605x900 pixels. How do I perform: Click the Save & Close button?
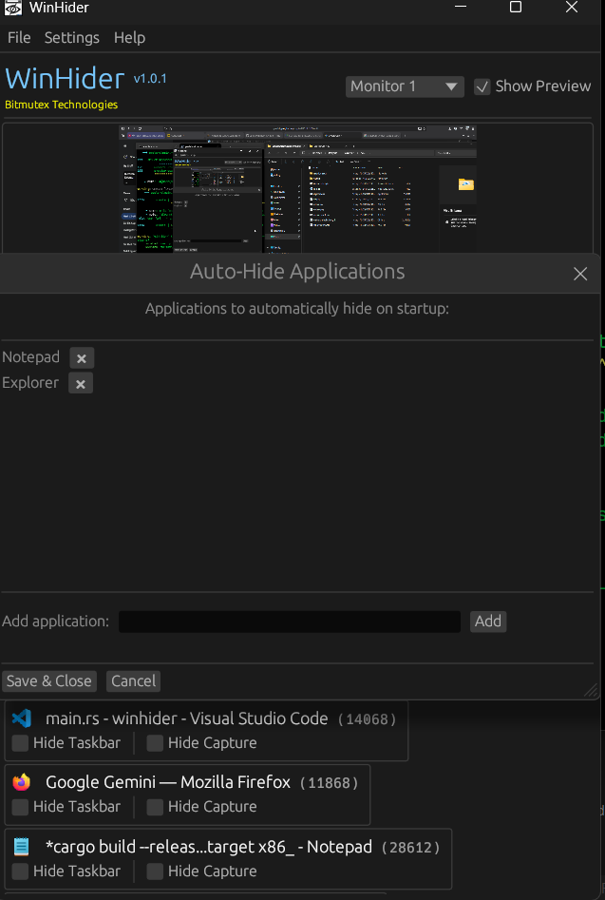point(48,680)
